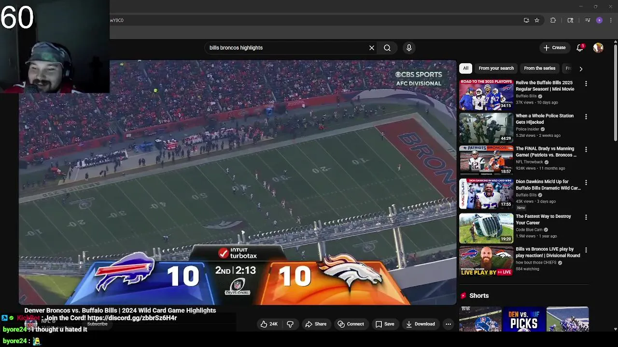
Task: Click the 'Shorts' section heading
Action: point(479,295)
